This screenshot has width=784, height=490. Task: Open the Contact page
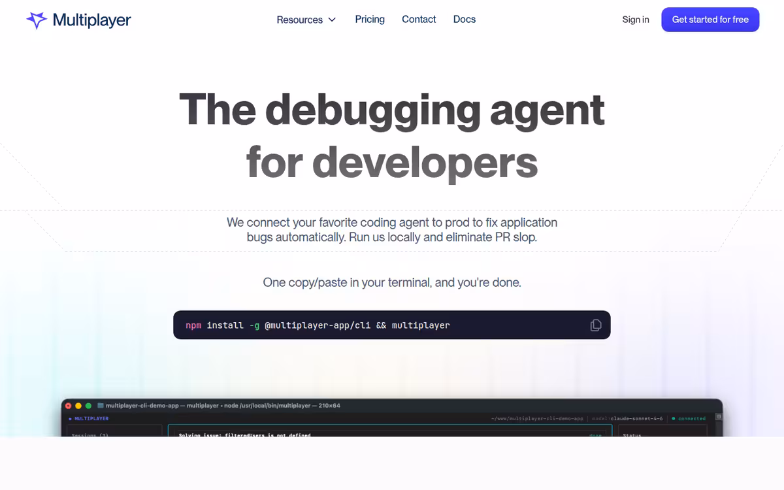419,20
